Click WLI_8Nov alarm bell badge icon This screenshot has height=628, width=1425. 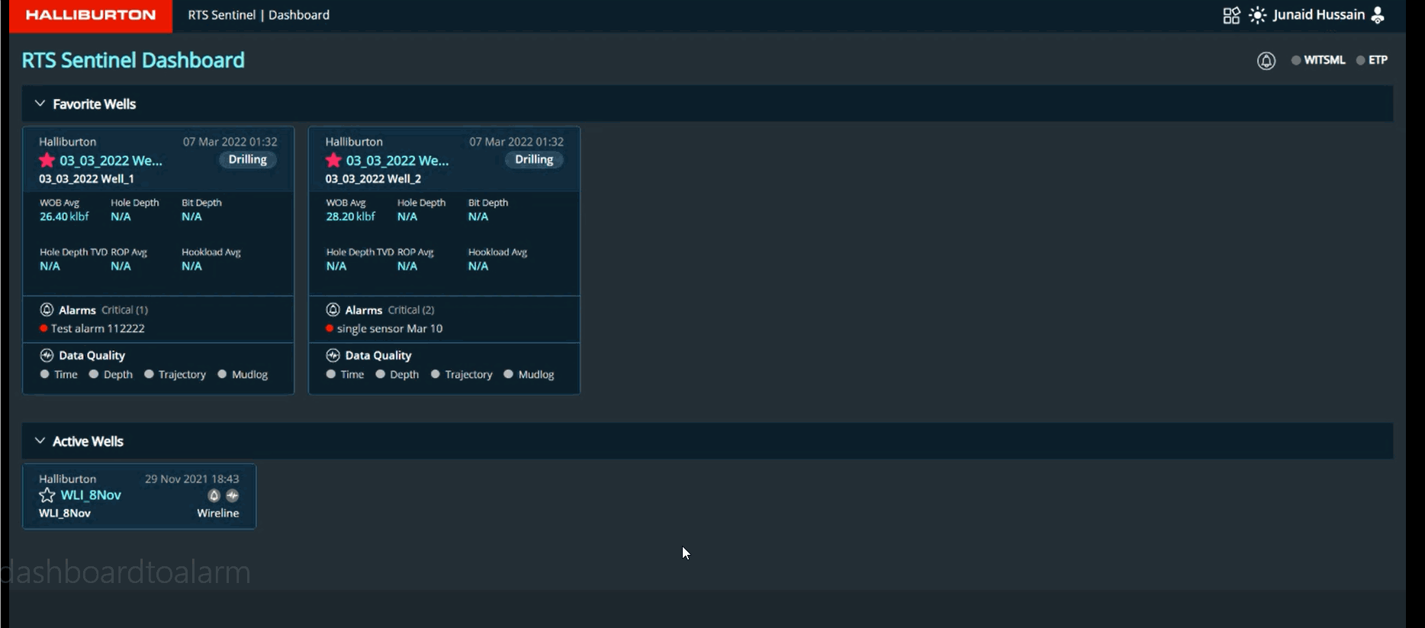pyautogui.click(x=214, y=495)
